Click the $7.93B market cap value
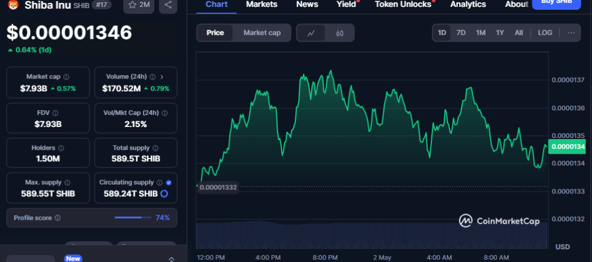 [34, 89]
